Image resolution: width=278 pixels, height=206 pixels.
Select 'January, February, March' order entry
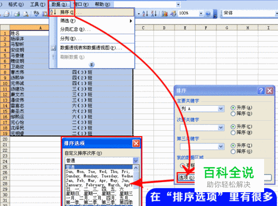coord(99,185)
